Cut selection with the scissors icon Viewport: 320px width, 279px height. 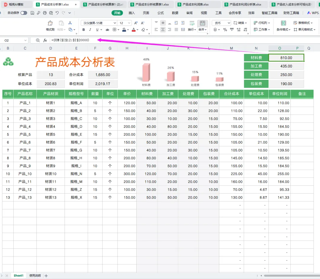point(70,23)
